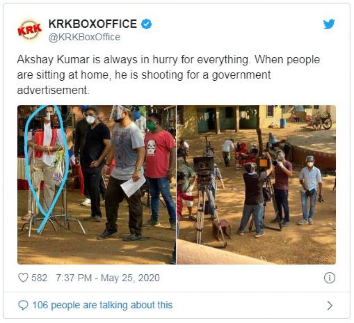Click the tweet text about Akshay Kumar
Viewport: 354px width, 323px height.
coord(169,75)
